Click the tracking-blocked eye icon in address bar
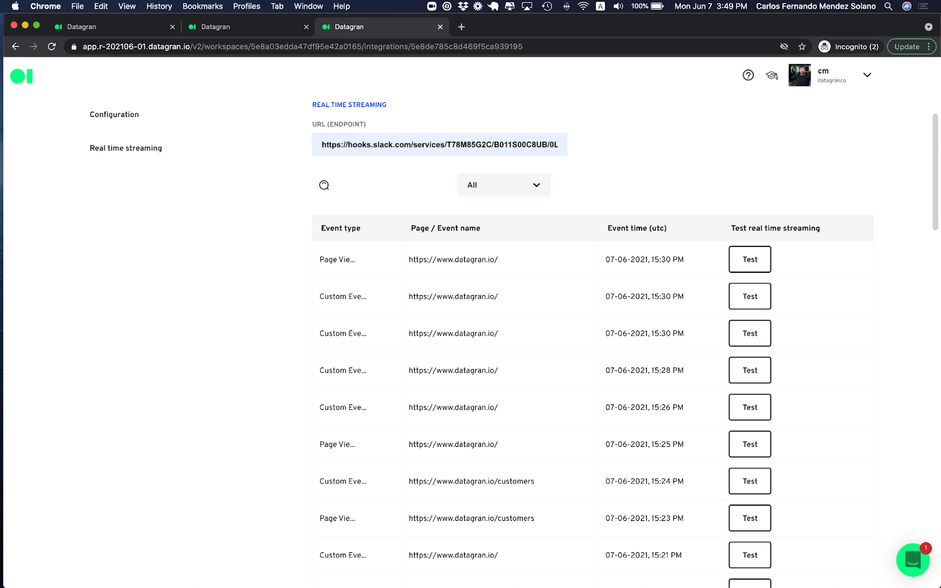Image resolution: width=941 pixels, height=588 pixels. [784, 46]
